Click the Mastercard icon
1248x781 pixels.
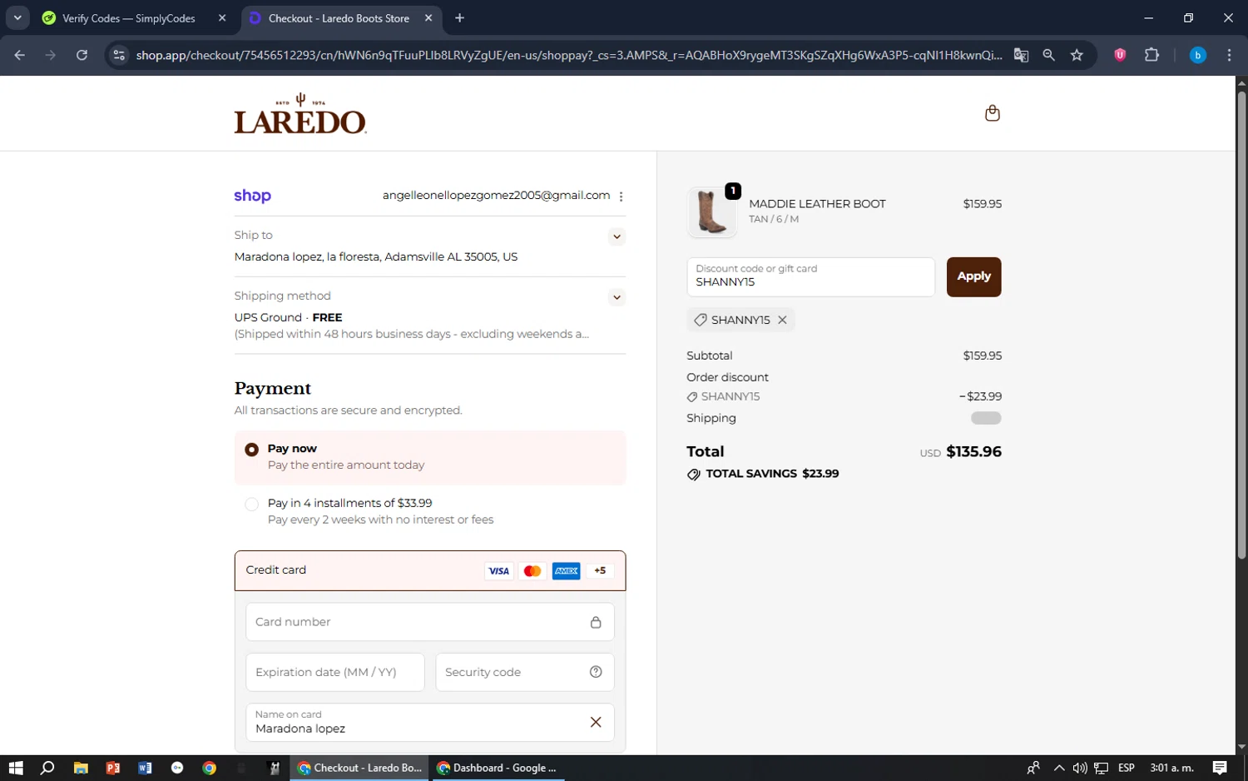point(532,571)
